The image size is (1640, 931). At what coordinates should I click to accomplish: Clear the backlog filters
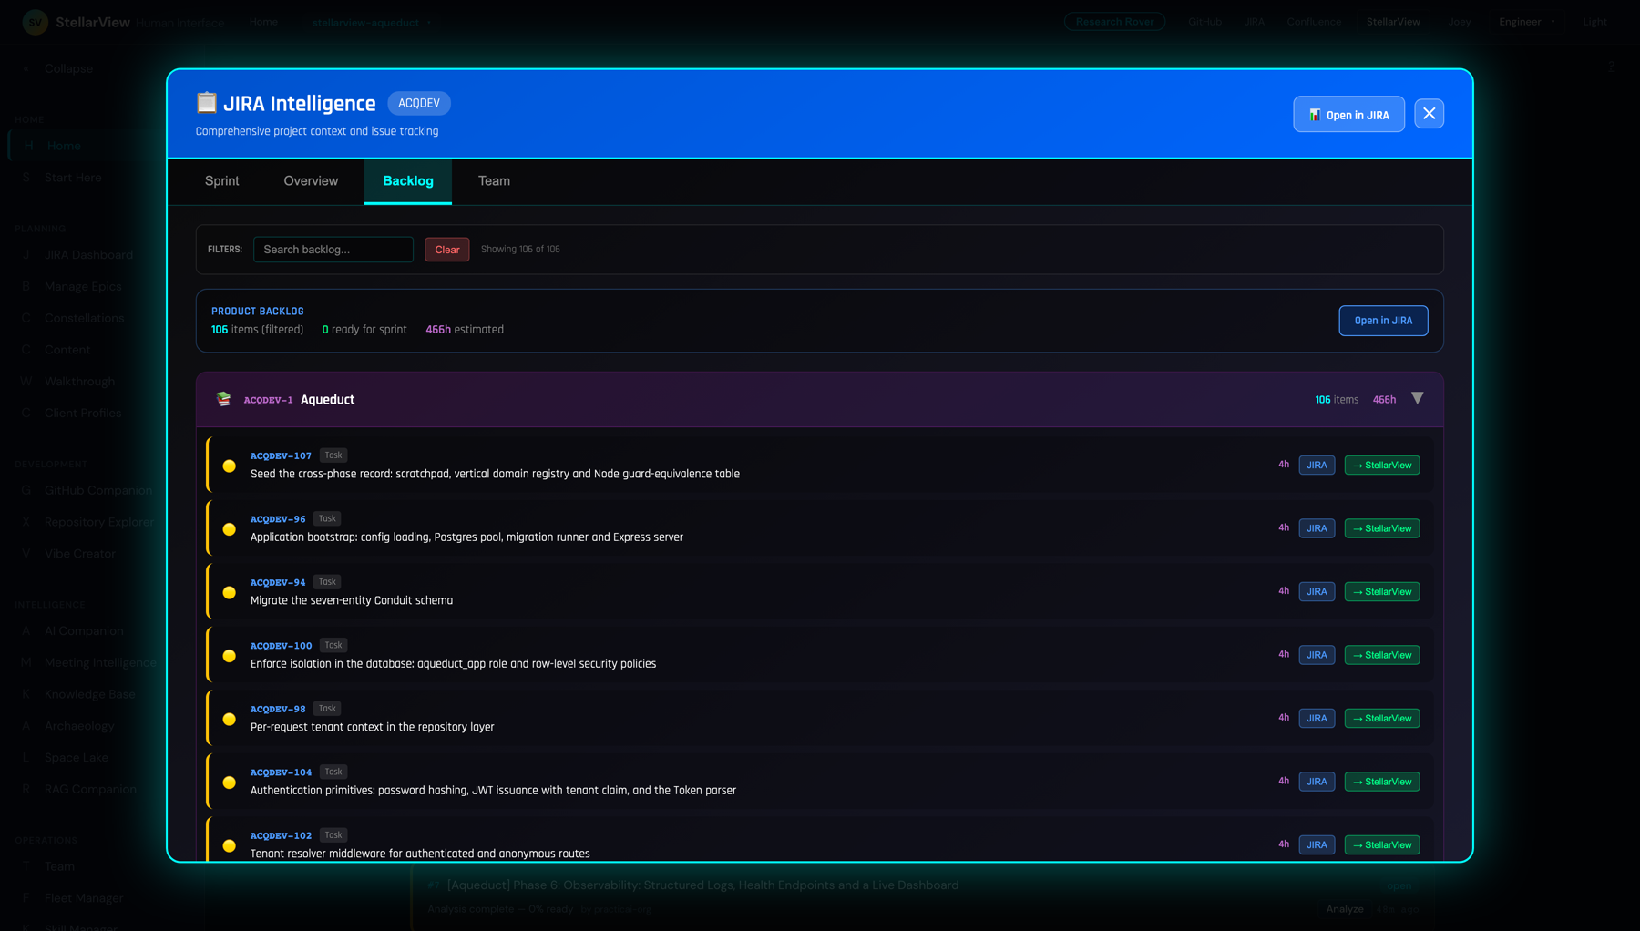(447, 250)
